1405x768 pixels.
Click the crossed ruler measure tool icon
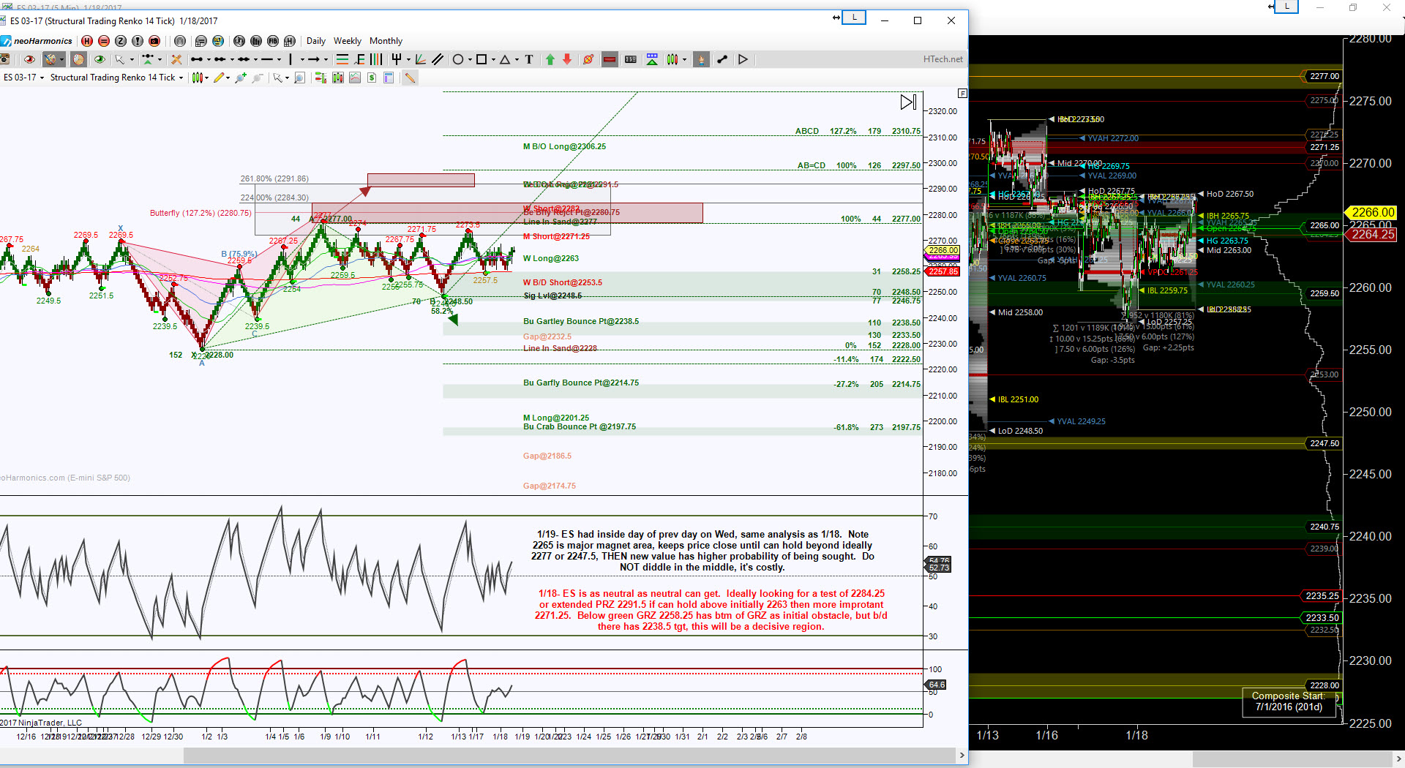[176, 59]
